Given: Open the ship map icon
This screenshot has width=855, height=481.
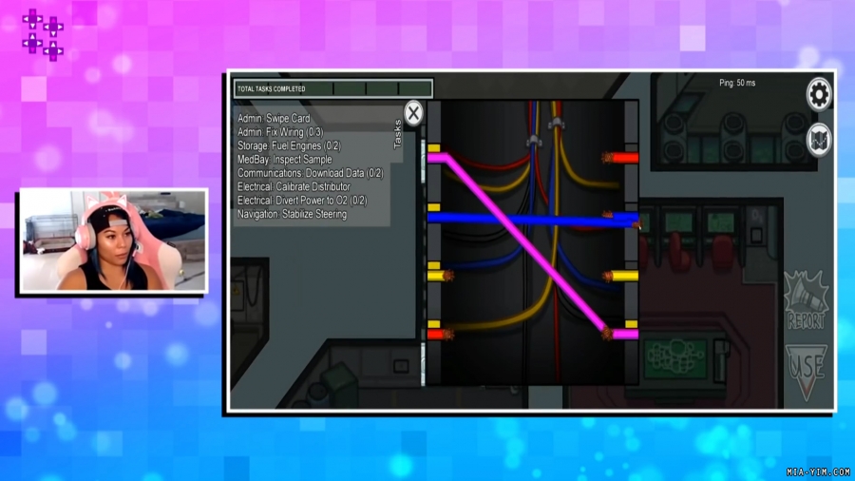Looking at the screenshot, I should point(819,140).
